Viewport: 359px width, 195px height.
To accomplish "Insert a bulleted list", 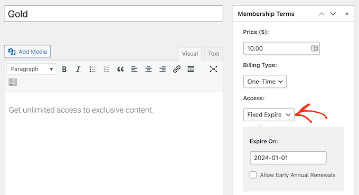I will point(92,69).
